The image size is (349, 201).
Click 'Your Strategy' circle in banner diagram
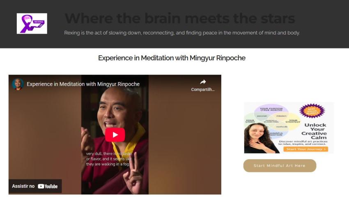[x=293, y=121]
